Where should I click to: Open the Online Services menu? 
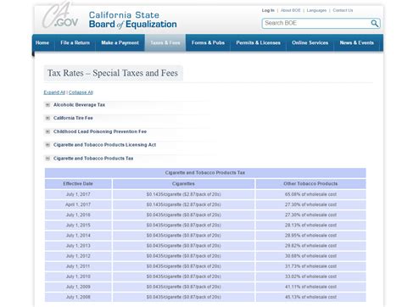tap(310, 42)
